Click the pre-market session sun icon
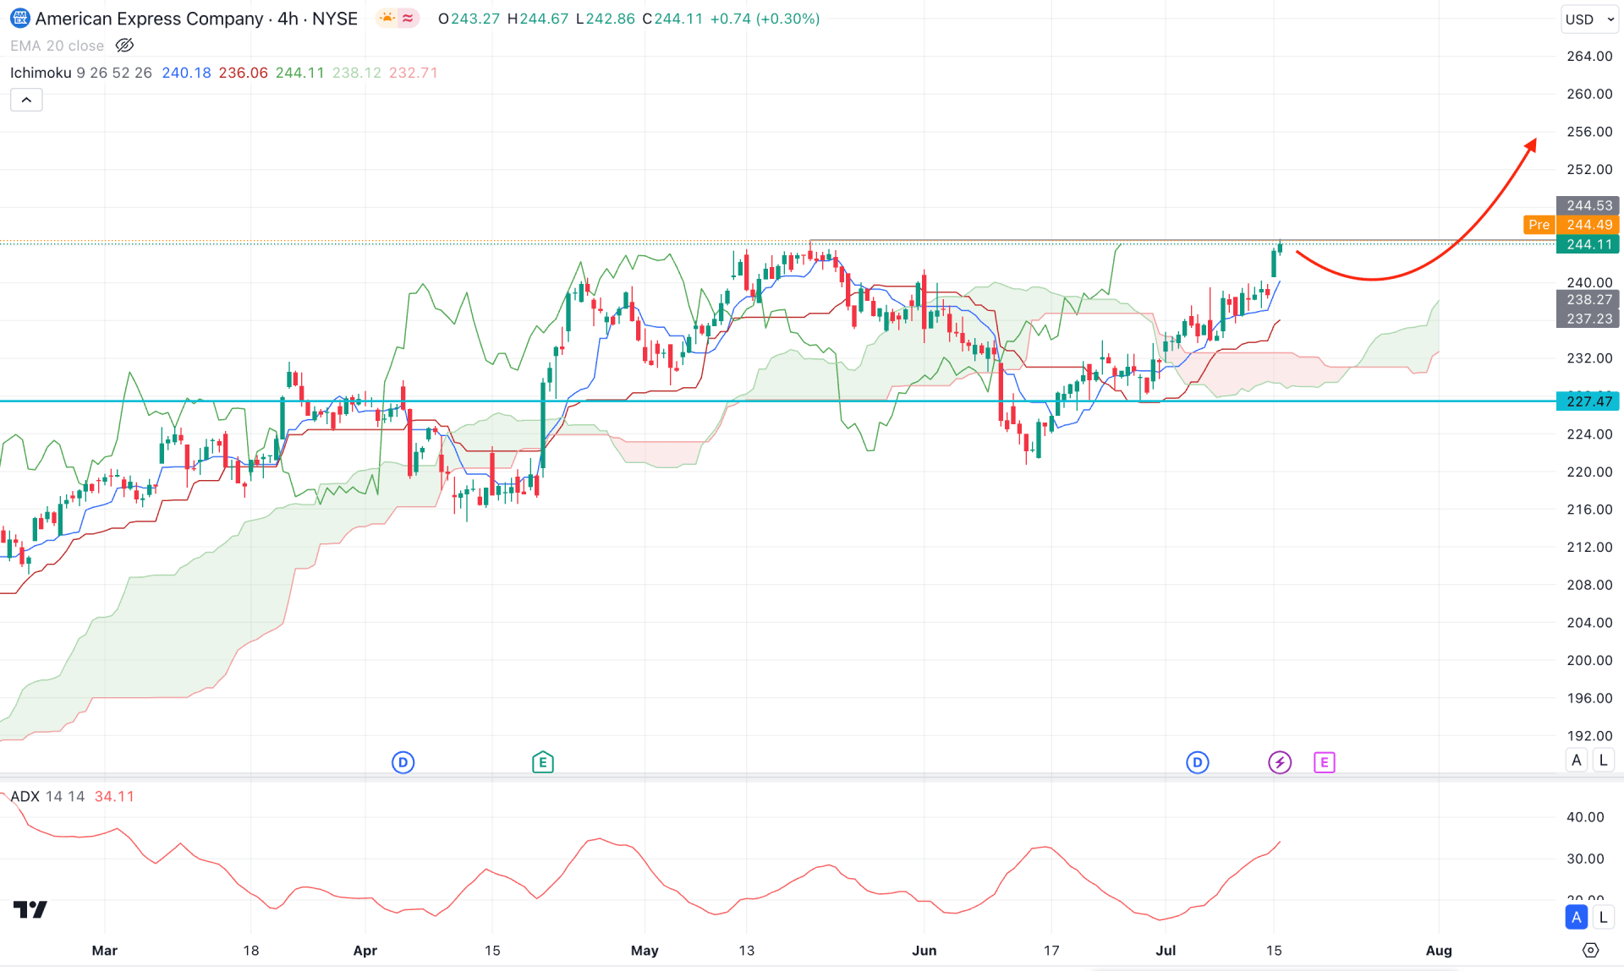Screen dimensions: 1624x971 point(387,18)
